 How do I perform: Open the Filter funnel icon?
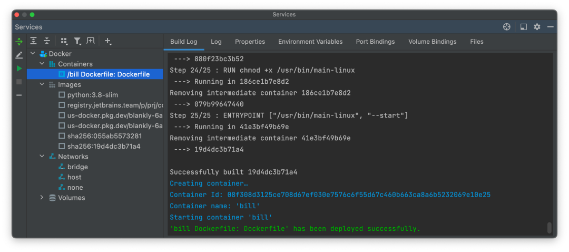[x=77, y=41]
